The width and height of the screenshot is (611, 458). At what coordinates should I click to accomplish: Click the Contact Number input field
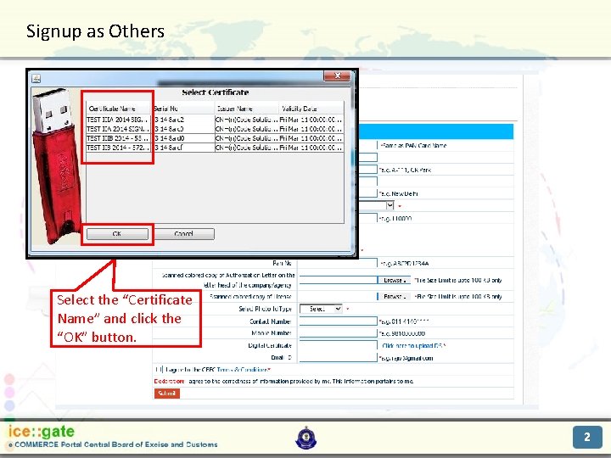(339, 321)
